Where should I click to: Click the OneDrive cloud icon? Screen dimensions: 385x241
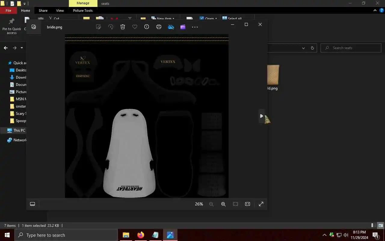click(171, 27)
